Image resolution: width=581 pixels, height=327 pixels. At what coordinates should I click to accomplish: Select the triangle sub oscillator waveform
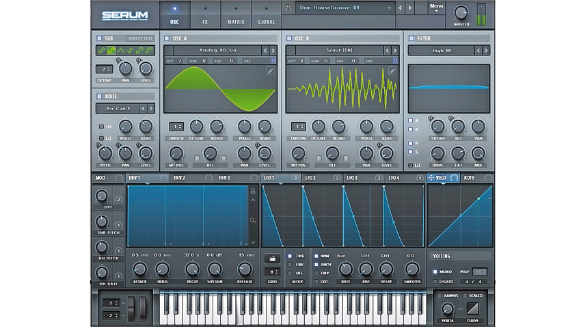click(x=121, y=51)
